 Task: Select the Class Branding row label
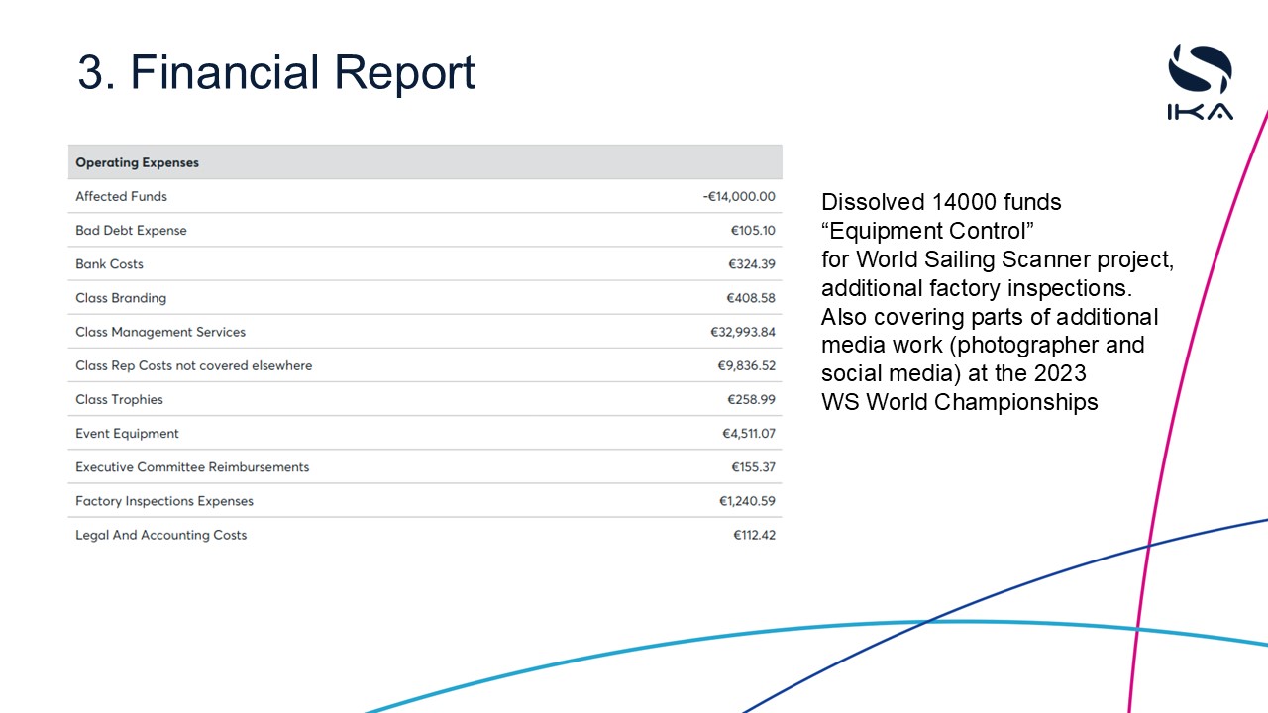121,298
